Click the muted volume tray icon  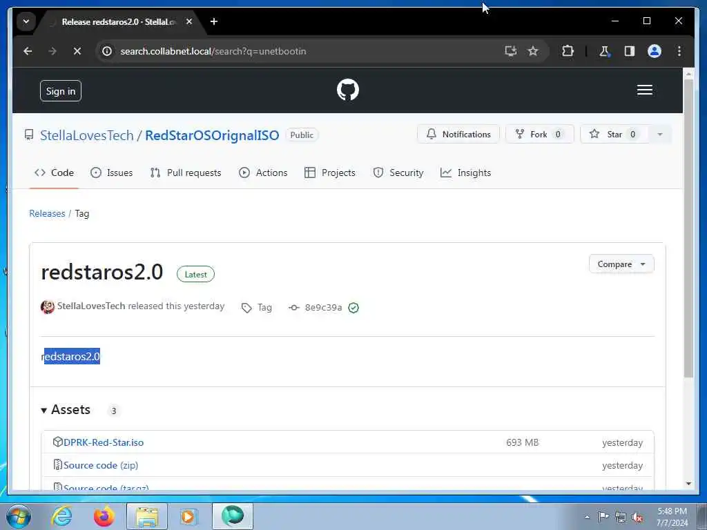click(637, 518)
